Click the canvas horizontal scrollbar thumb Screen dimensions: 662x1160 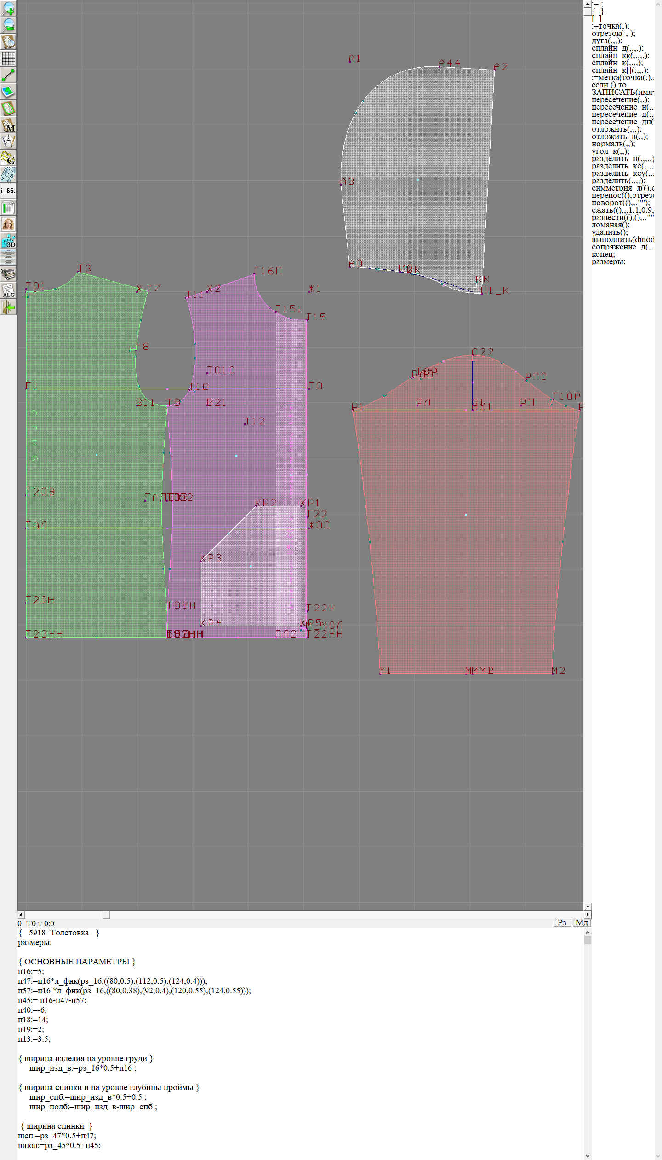coord(106,915)
